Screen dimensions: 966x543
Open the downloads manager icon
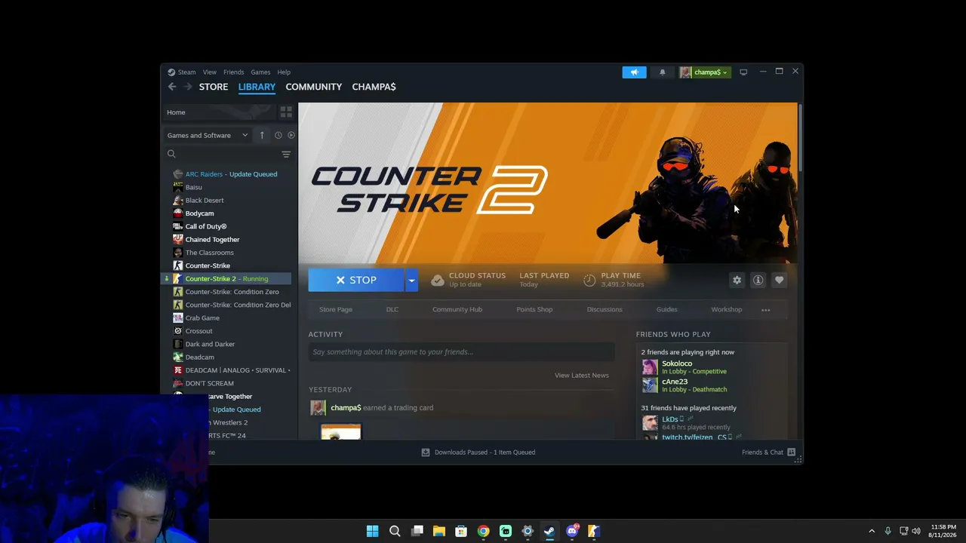point(426,452)
